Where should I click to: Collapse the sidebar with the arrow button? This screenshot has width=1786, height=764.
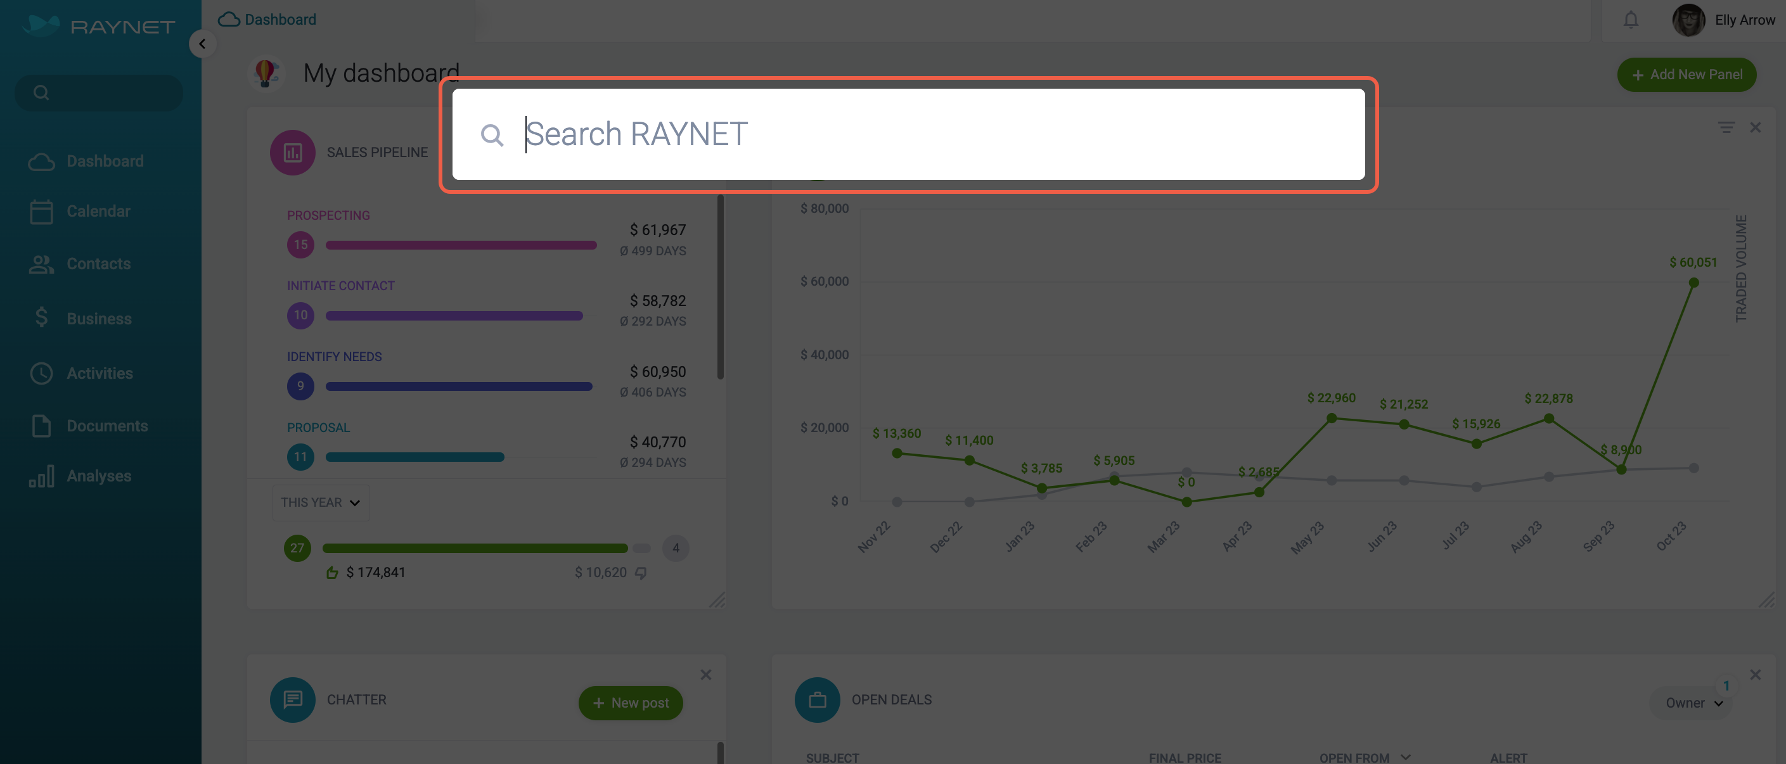pyautogui.click(x=202, y=44)
